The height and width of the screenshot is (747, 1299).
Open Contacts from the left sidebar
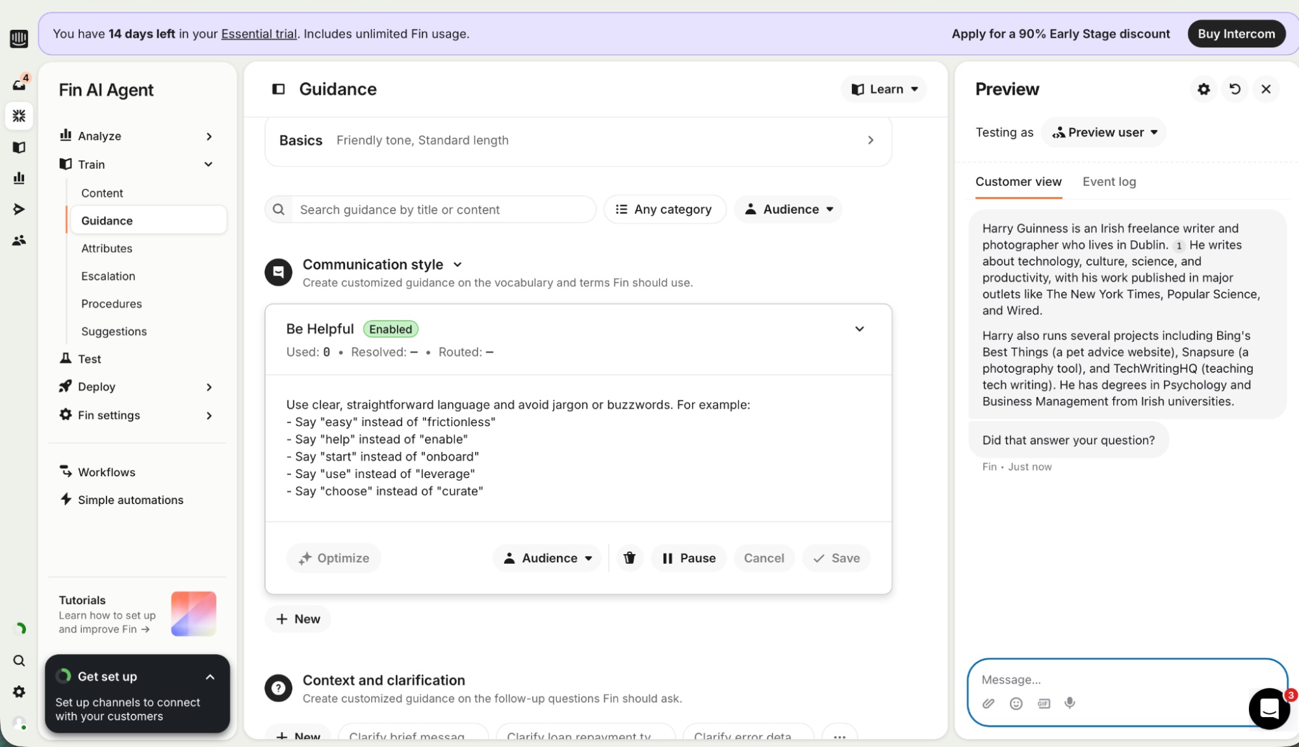click(19, 240)
